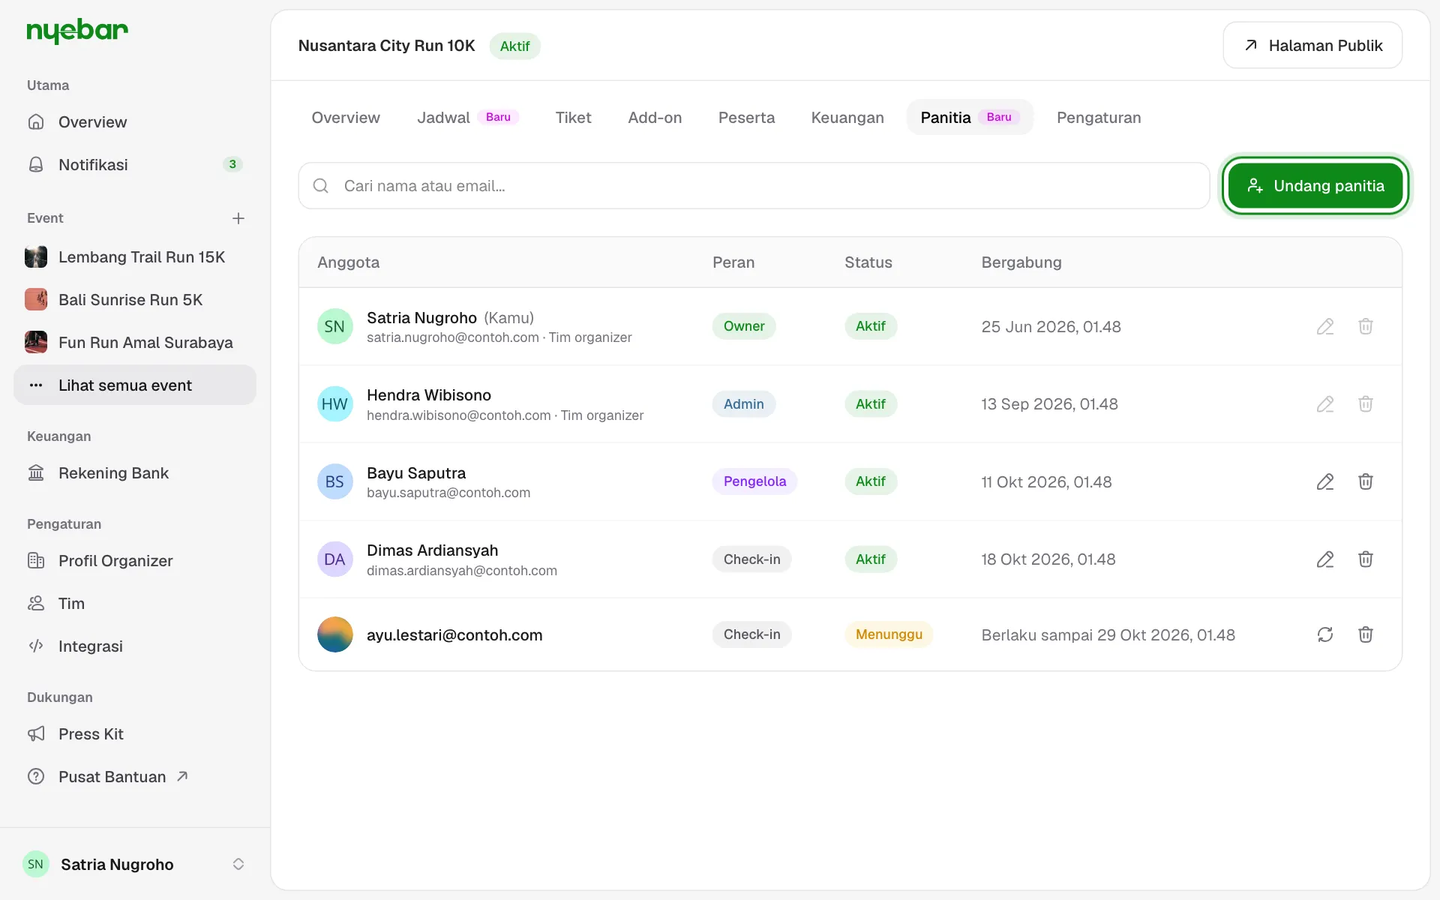Go to the Peserta tab
1440x900 pixels.
[x=746, y=118]
